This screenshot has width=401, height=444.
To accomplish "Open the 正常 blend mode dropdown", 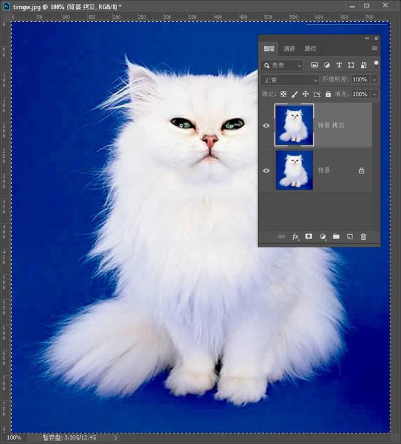I will [x=290, y=80].
